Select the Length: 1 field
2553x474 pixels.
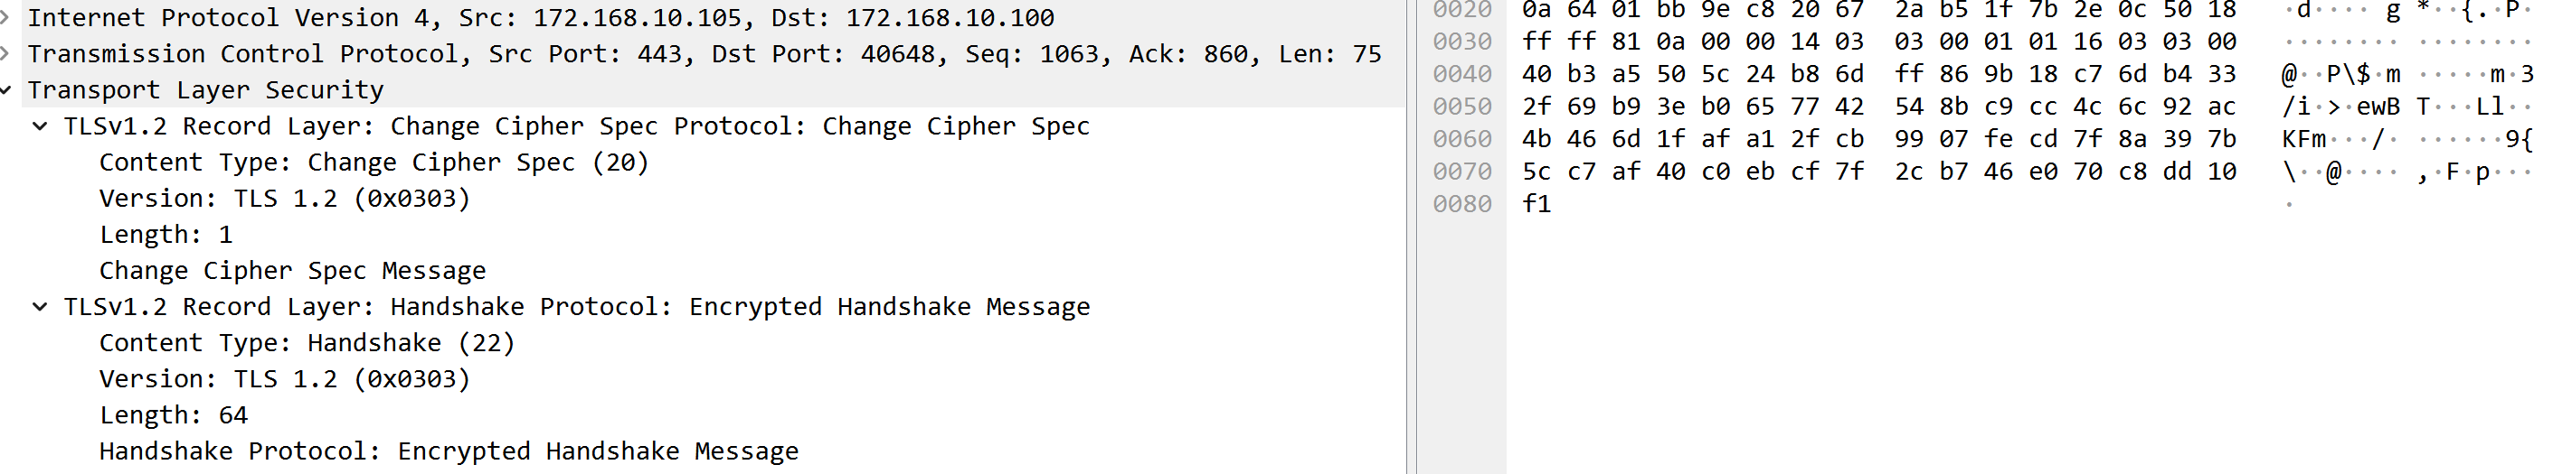[165, 235]
